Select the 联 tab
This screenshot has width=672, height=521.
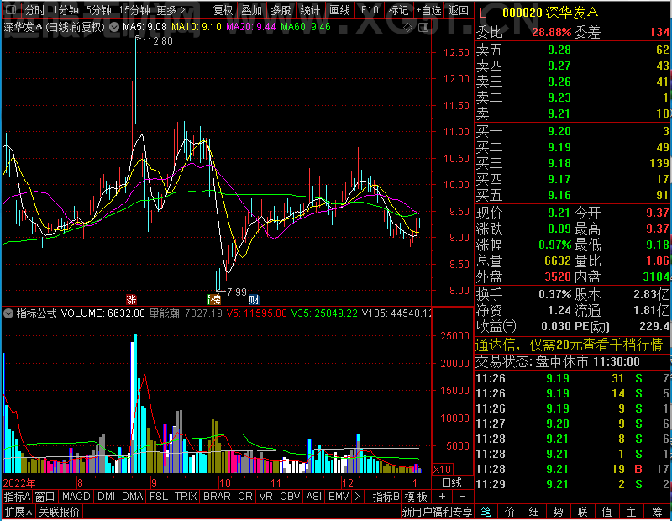[582, 512]
